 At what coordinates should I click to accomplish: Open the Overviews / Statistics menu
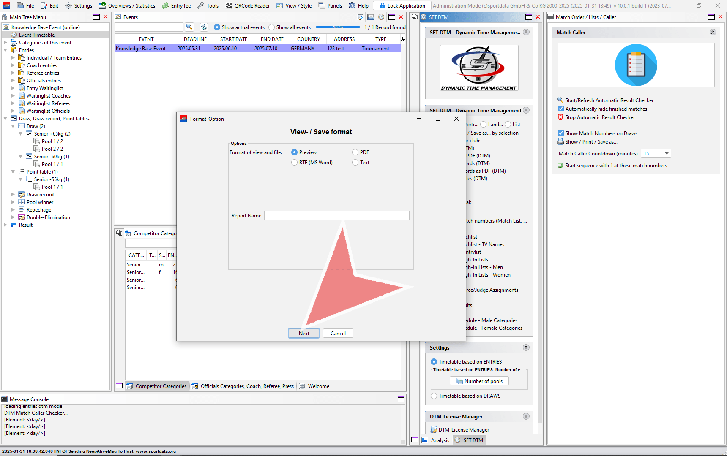coord(127,5)
